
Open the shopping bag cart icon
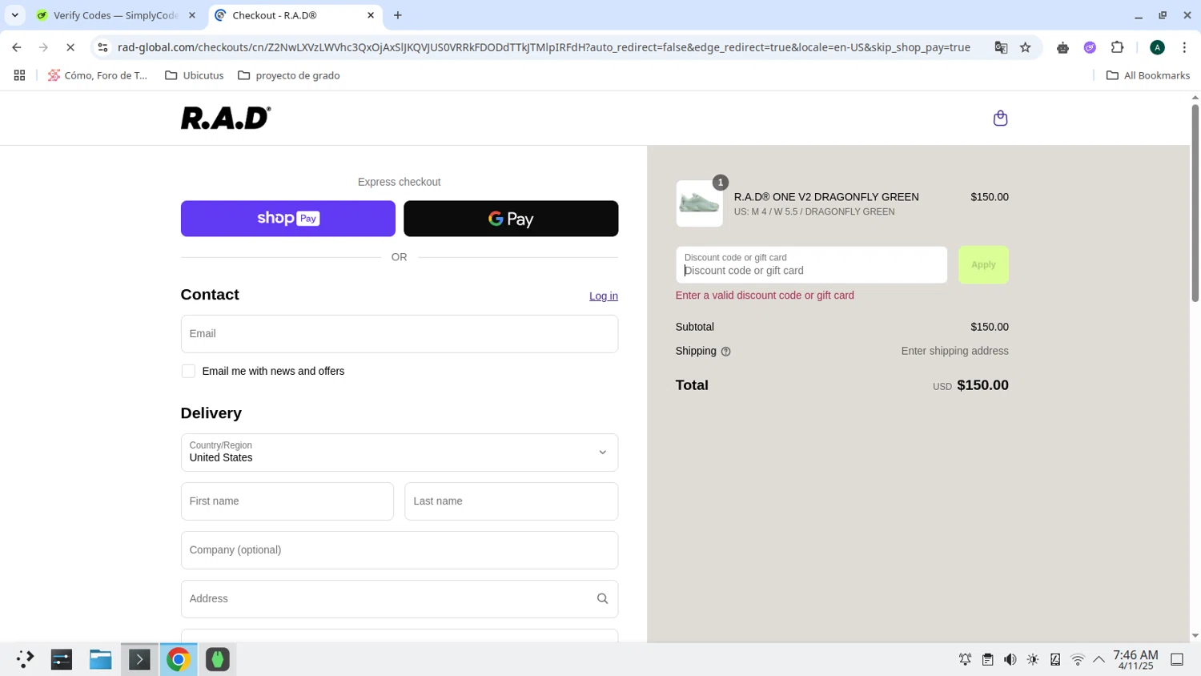(1000, 119)
